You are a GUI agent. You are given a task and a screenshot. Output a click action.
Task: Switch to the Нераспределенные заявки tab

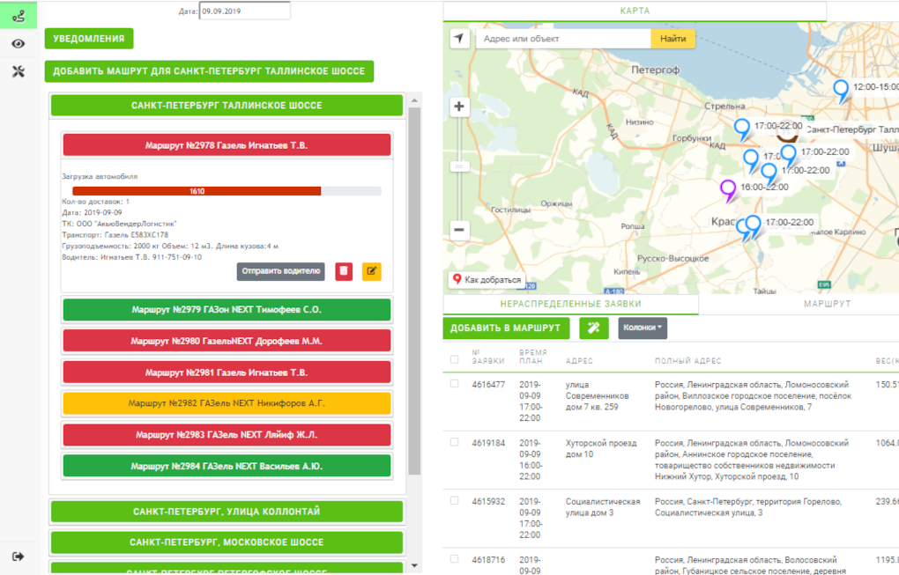tap(570, 304)
